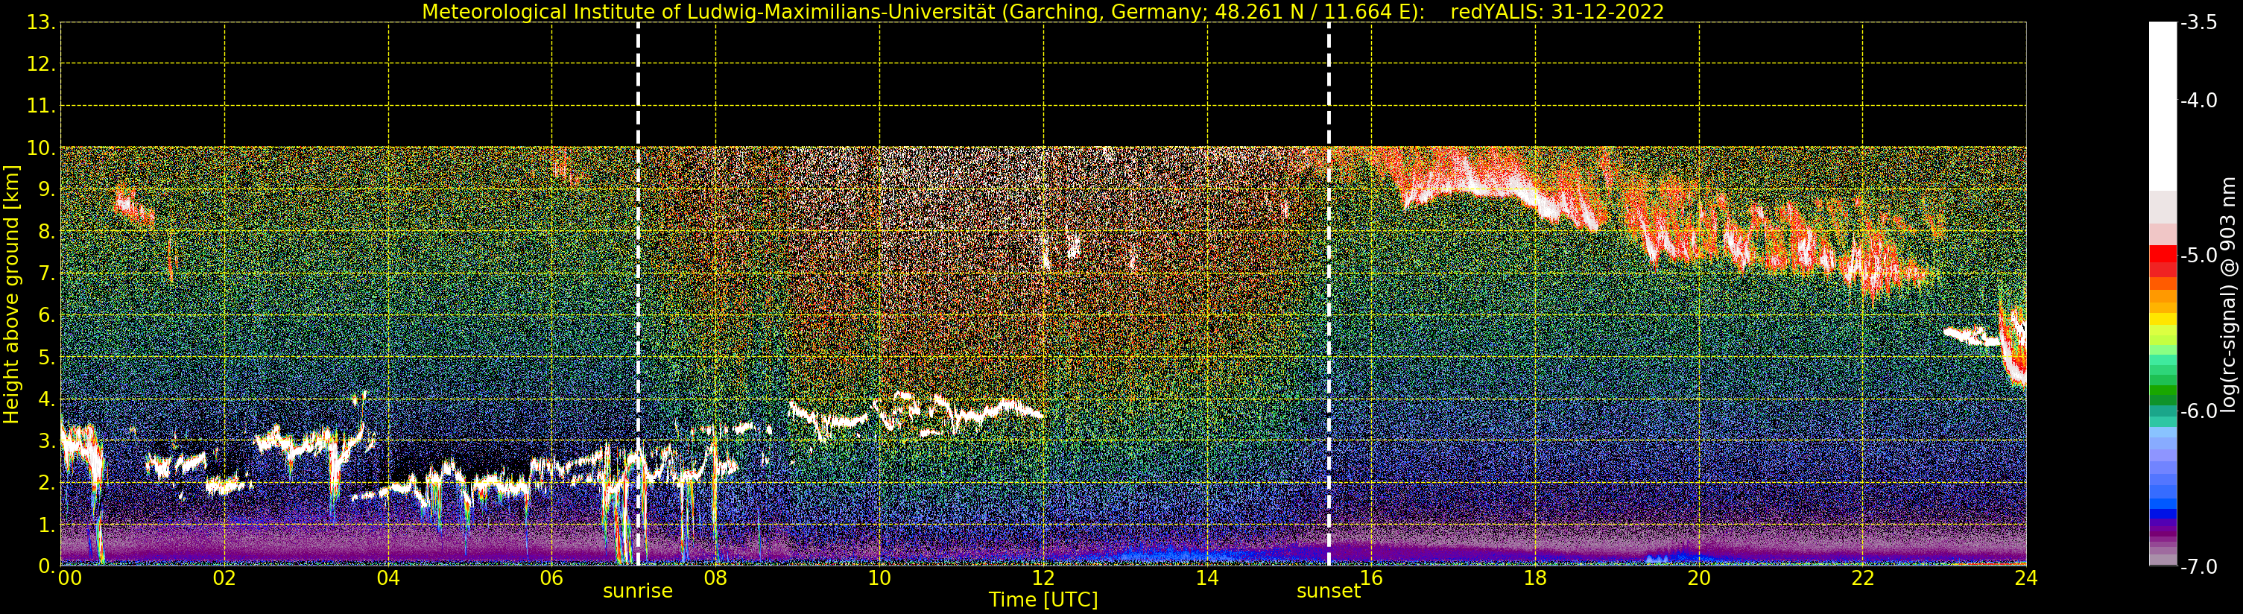This screenshot has height=614, width=2243.
Task: Click the red section of the colorbar
Action: point(2162,260)
